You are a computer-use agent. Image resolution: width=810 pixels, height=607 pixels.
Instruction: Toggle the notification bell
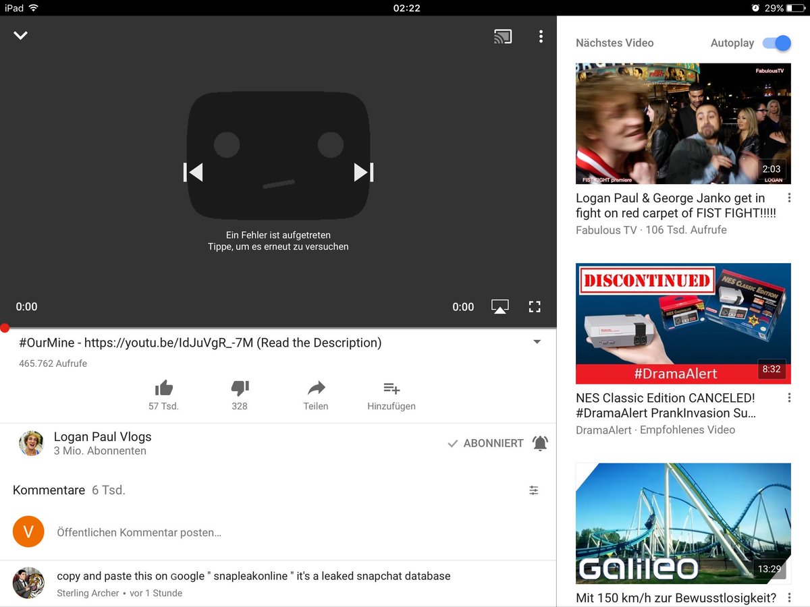pyautogui.click(x=540, y=443)
